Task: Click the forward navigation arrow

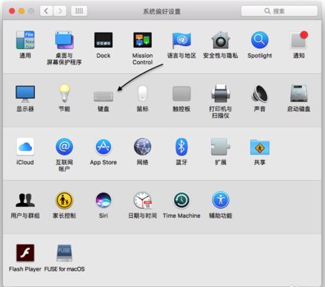Action: (59, 11)
